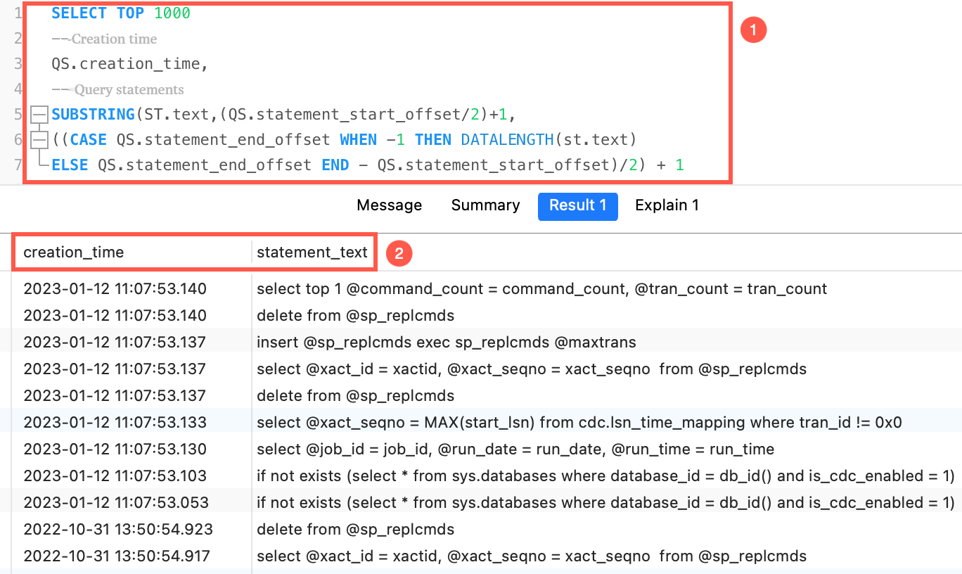962x574 pixels.
Task: Click line number 1 in the editor gutter
Action: [x=18, y=13]
